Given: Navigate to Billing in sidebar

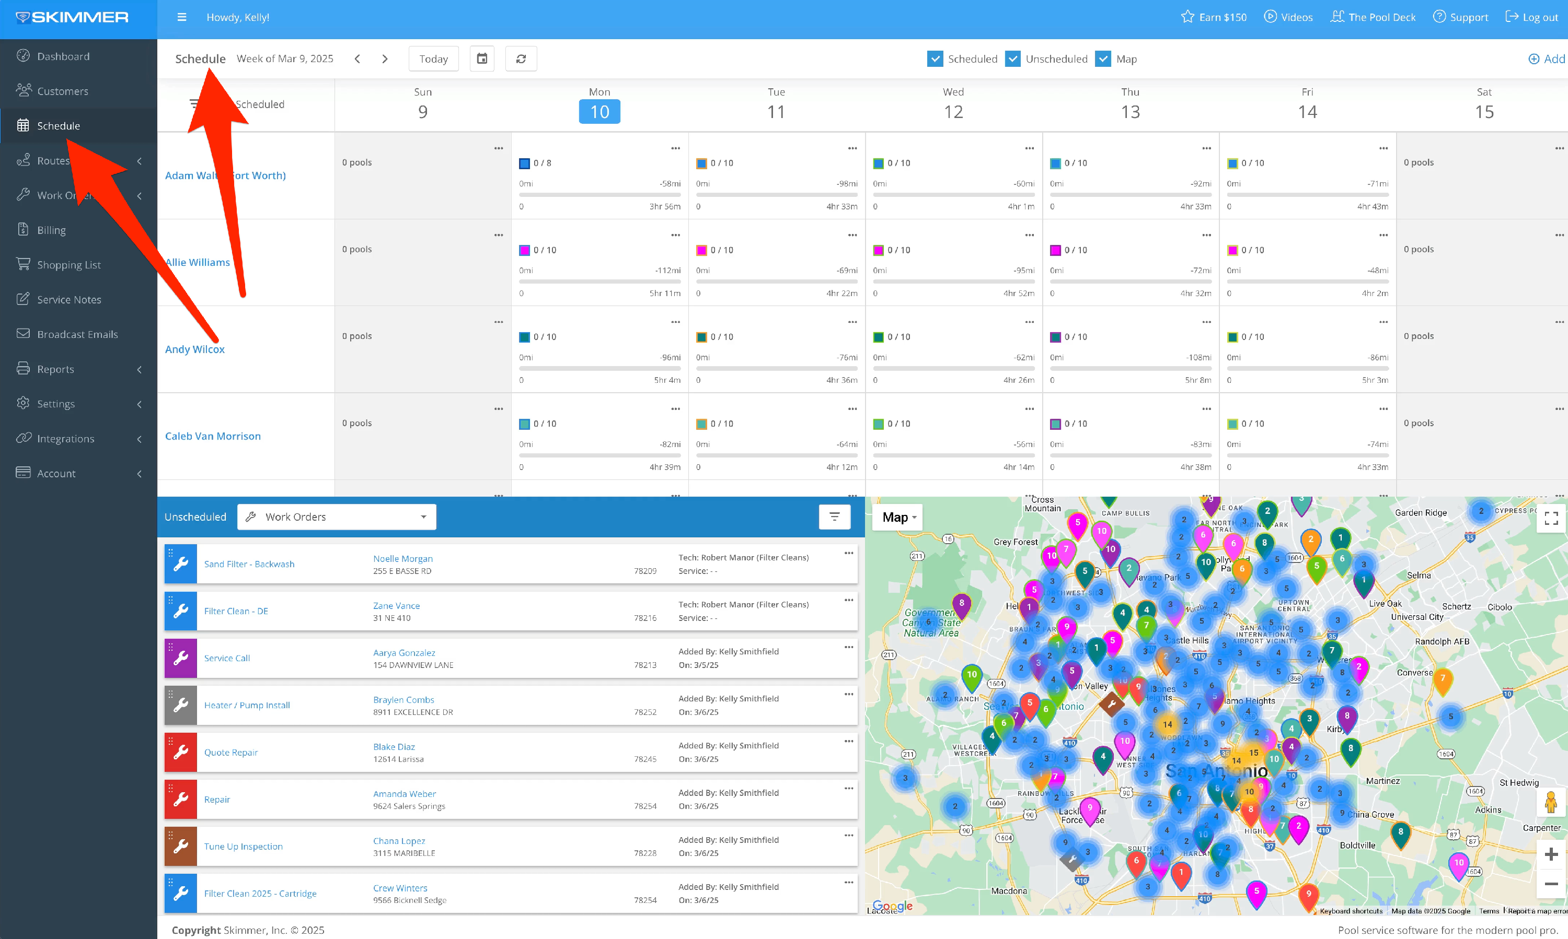Looking at the screenshot, I should (x=51, y=230).
